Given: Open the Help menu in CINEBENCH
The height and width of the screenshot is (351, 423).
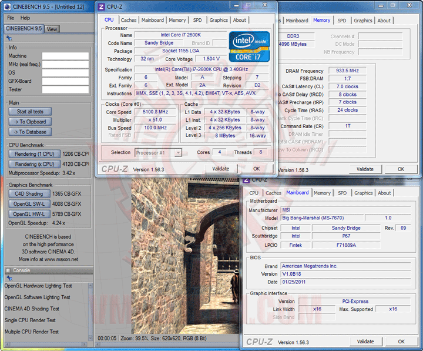Looking at the screenshot, I should click(25, 18).
